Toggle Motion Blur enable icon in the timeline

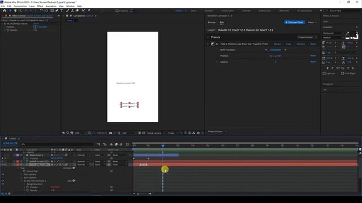[x=121, y=144]
